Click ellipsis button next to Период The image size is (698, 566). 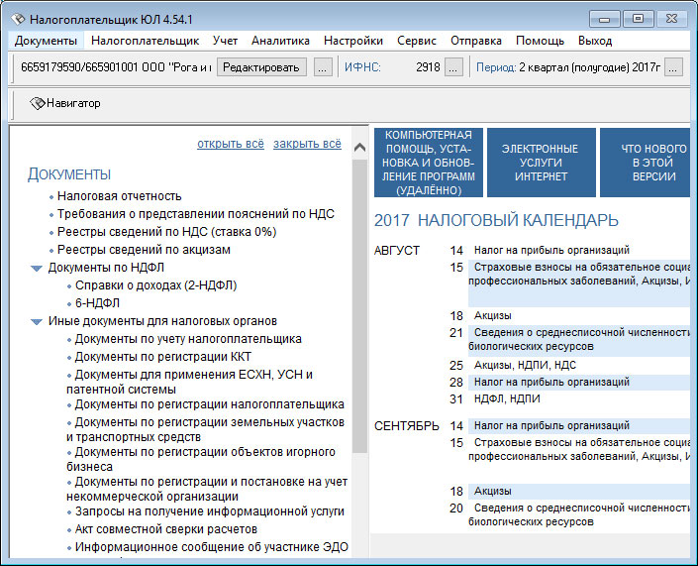(x=673, y=67)
